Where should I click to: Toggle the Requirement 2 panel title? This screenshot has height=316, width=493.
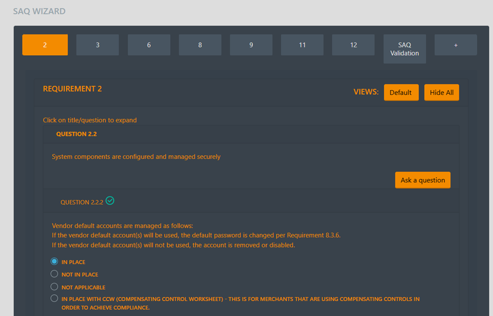pyautogui.click(x=72, y=89)
